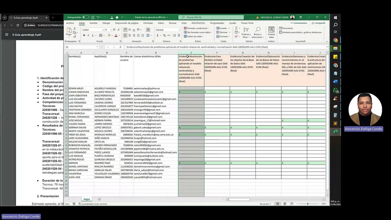Click the Windows Start icon
The height and width of the screenshot is (220, 391).
[x=335, y=18]
